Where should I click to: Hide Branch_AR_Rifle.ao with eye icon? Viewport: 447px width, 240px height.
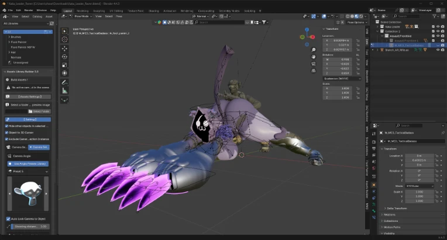[x=438, y=50]
